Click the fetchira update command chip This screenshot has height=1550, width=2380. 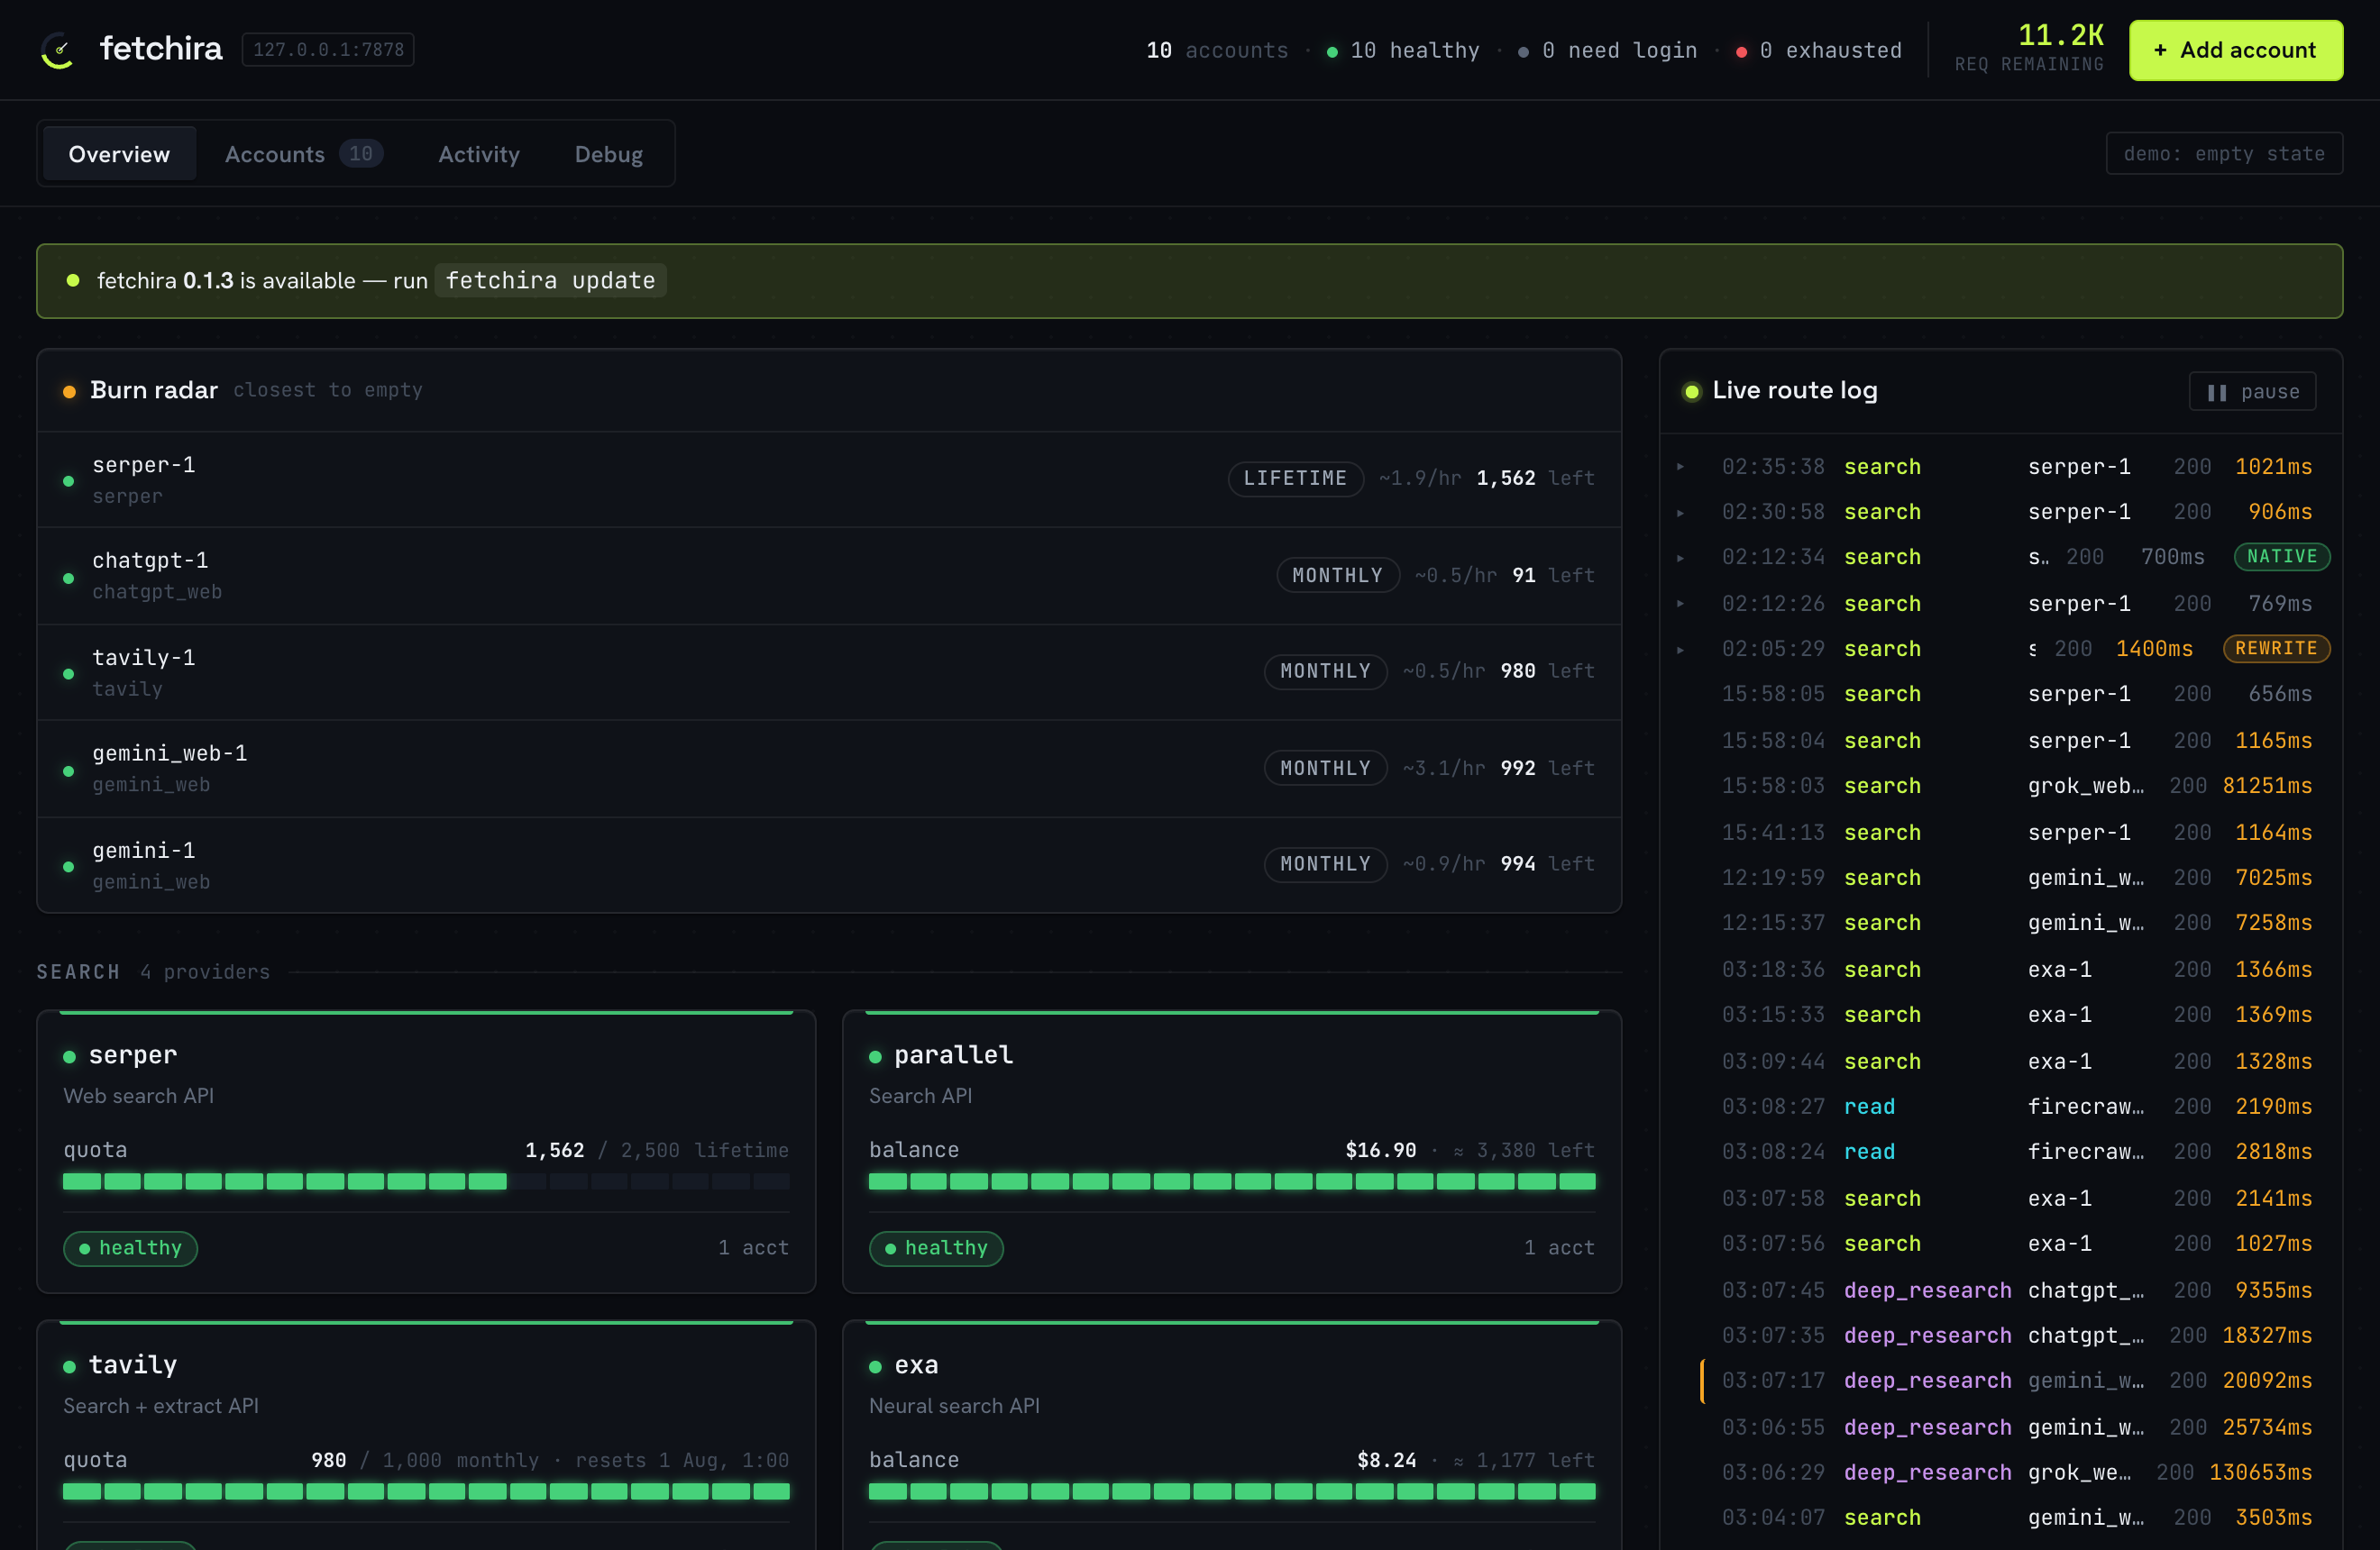(x=551, y=281)
